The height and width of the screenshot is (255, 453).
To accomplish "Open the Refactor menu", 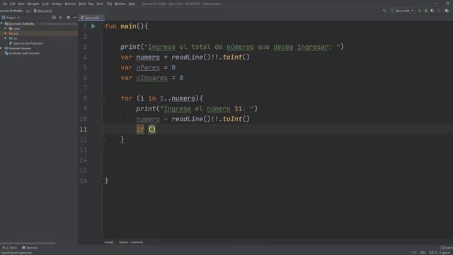I will (70, 4).
